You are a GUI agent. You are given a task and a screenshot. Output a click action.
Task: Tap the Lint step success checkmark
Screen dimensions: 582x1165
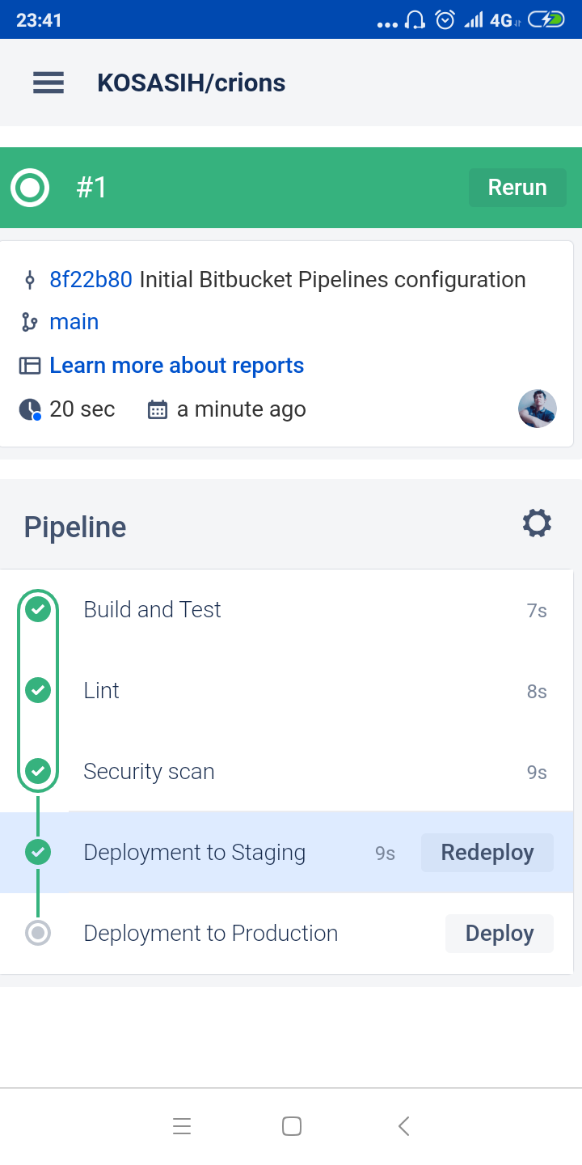click(x=38, y=690)
